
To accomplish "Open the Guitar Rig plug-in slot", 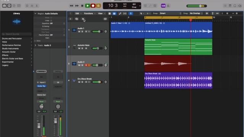I will [x=42, y=86].
